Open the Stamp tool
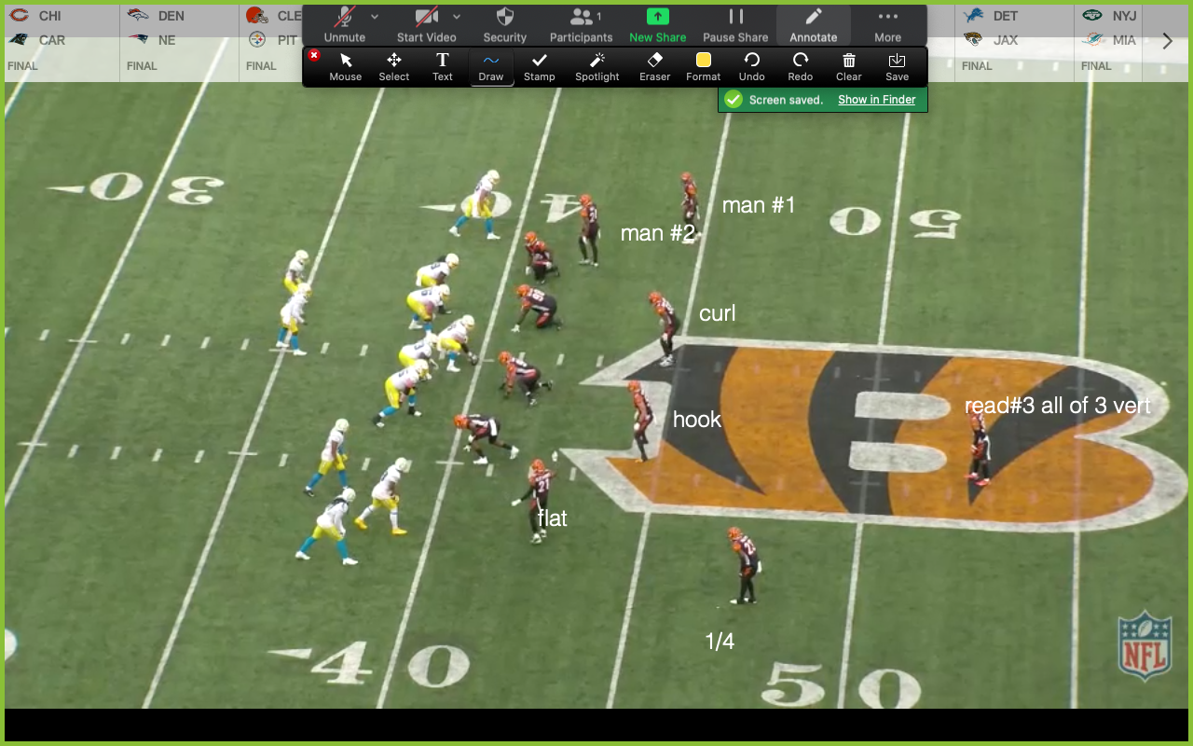1193x746 pixels. (539, 66)
